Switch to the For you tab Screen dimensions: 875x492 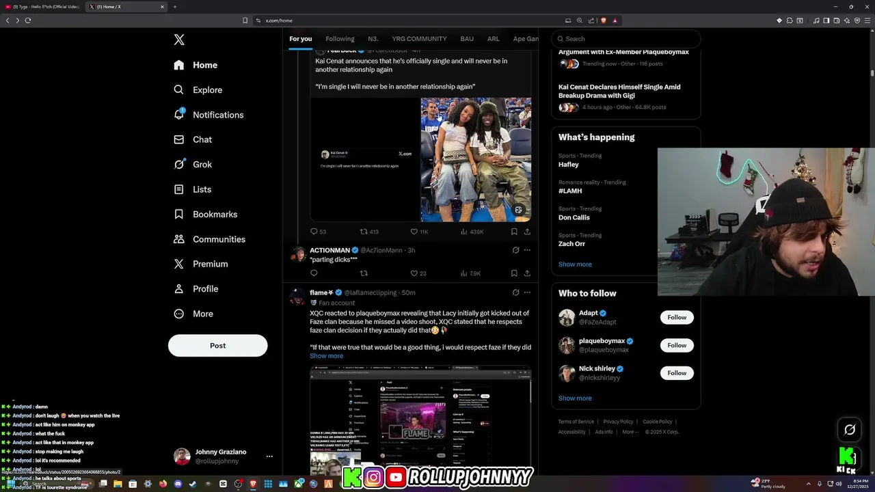pos(300,39)
